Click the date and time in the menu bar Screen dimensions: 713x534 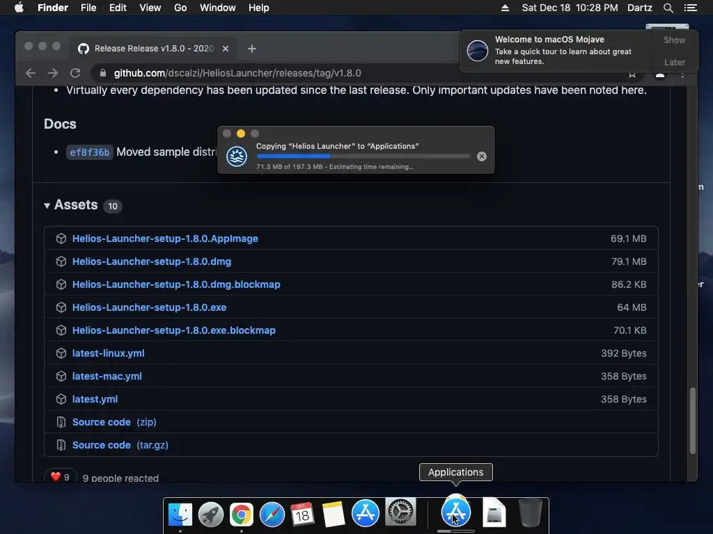(570, 8)
